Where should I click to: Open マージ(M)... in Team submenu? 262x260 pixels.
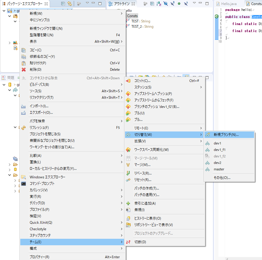pyautogui.click(x=165, y=165)
